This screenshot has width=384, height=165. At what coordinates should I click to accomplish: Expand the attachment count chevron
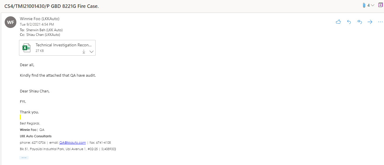(x=373, y=5)
